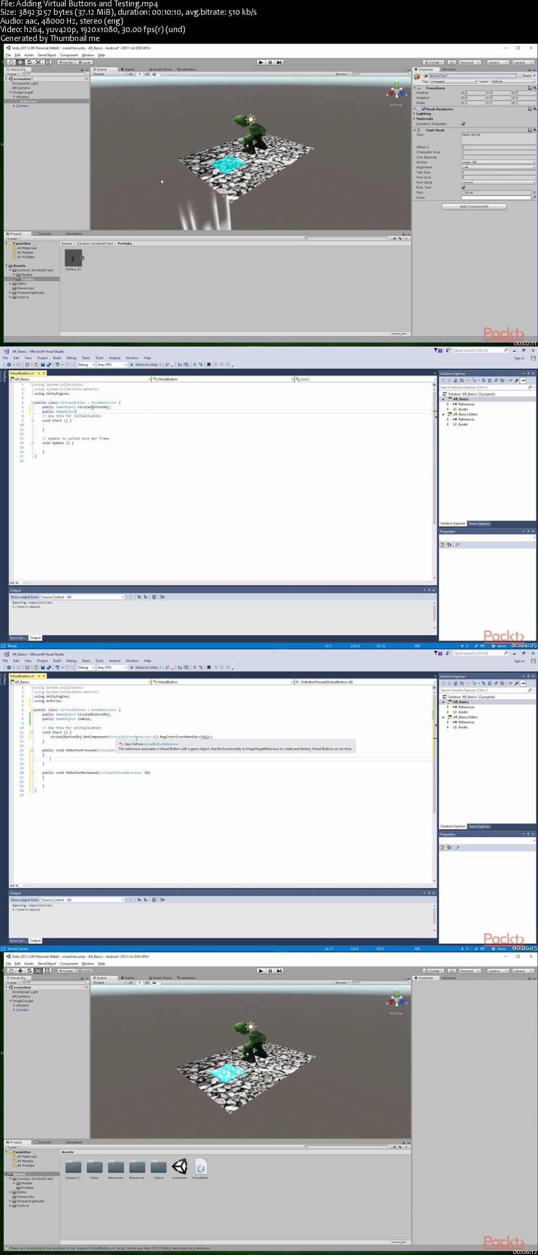Switch to Asset Store tab in 00:02:11 Unity frame
The width and height of the screenshot is (538, 1255).
pos(161,69)
